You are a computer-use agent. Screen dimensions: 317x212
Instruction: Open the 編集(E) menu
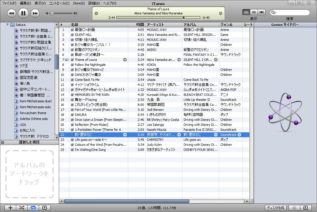point(25,3)
